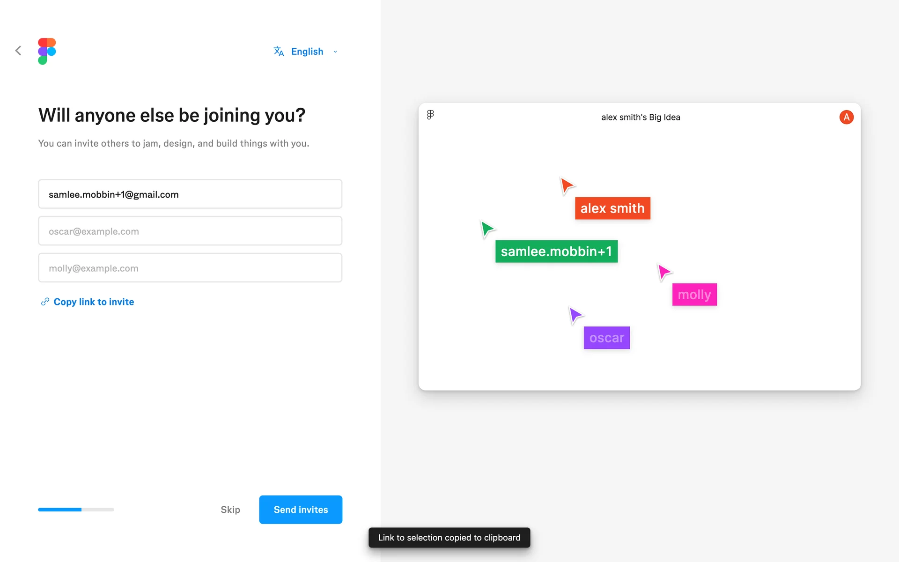Click the orange alex smith cursor arrow
899x562 pixels.
click(567, 185)
